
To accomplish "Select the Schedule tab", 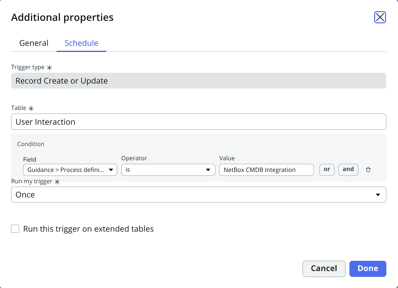I will pos(81,43).
